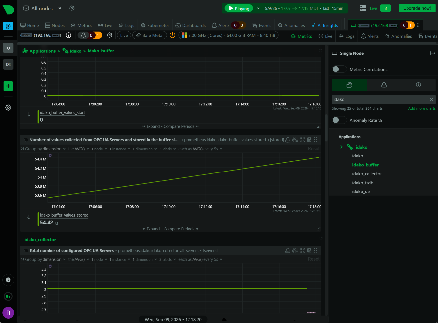Select the info icon tab in side panel
Screen dimensions: 438x323
pos(418,85)
